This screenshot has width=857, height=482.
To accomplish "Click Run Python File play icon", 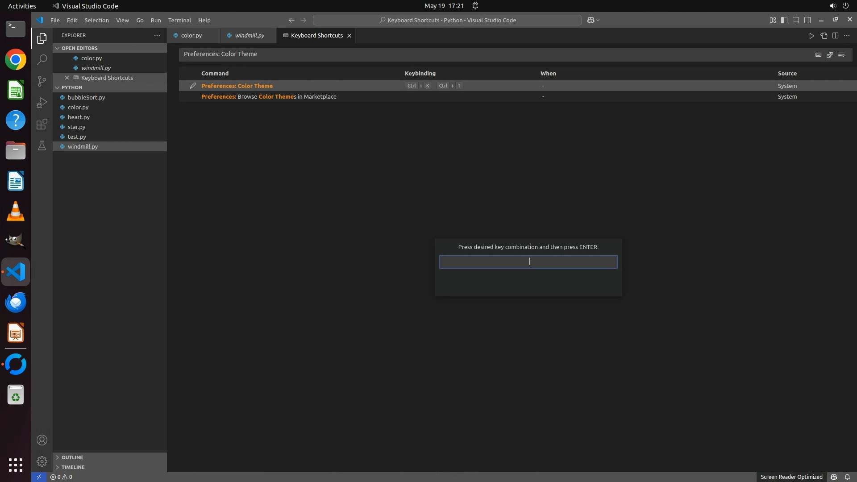I will coord(811,36).
